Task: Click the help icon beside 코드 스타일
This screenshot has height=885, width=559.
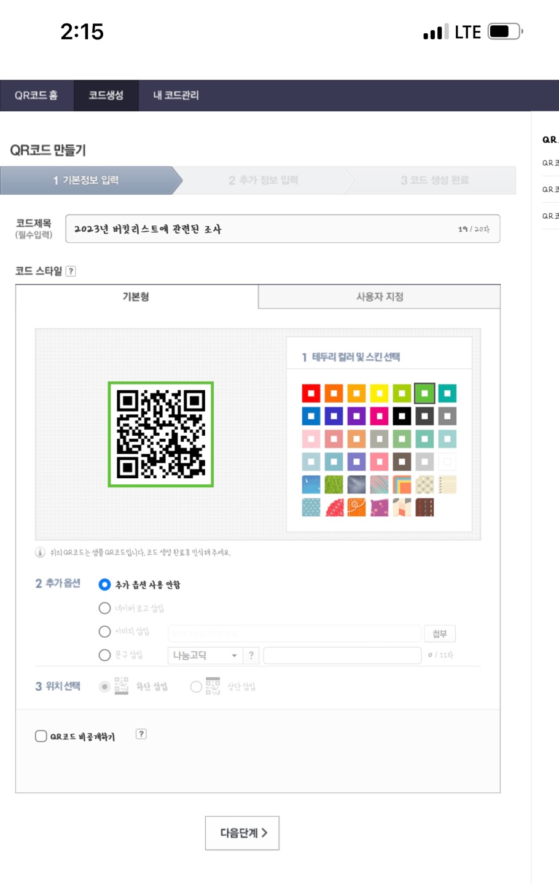Action: tap(71, 271)
